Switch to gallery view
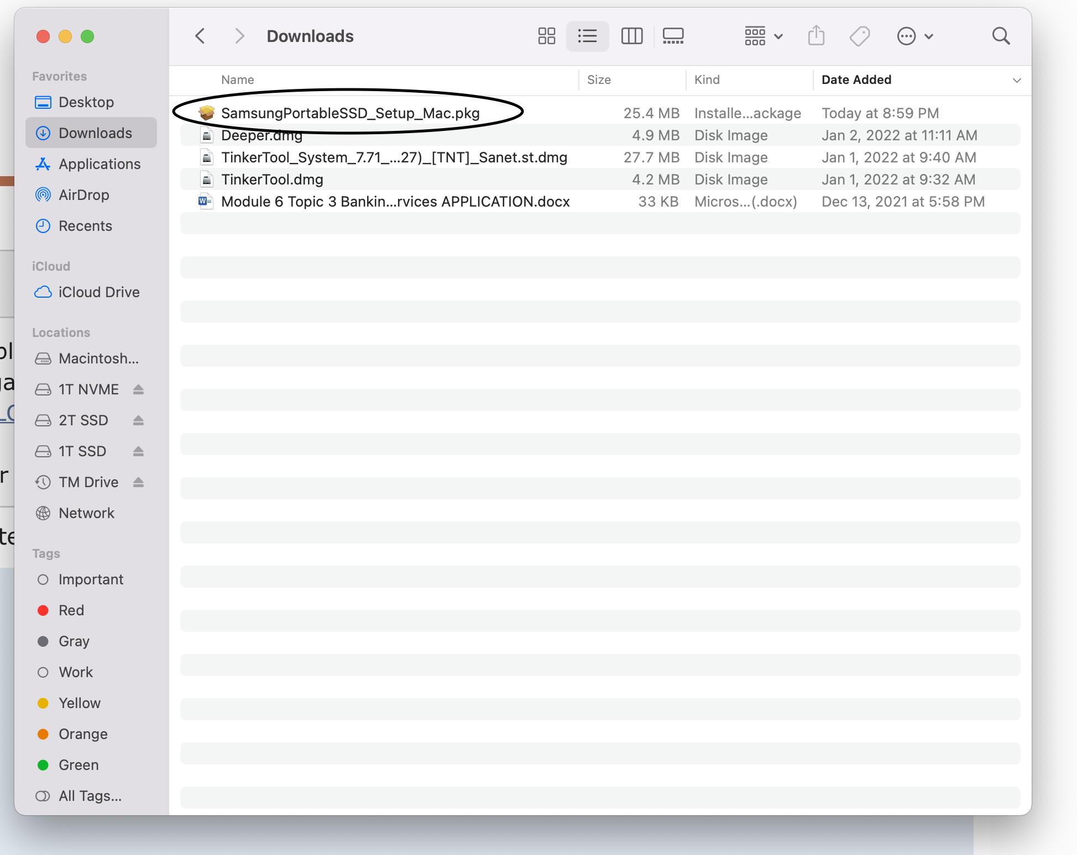Screen dimensions: 1077x855 (x=673, y=36)
